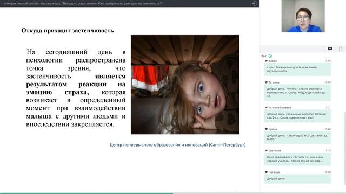Select Наталья's message Добрый день!
This screenshot has width=346, height=194.
(297, 179)
